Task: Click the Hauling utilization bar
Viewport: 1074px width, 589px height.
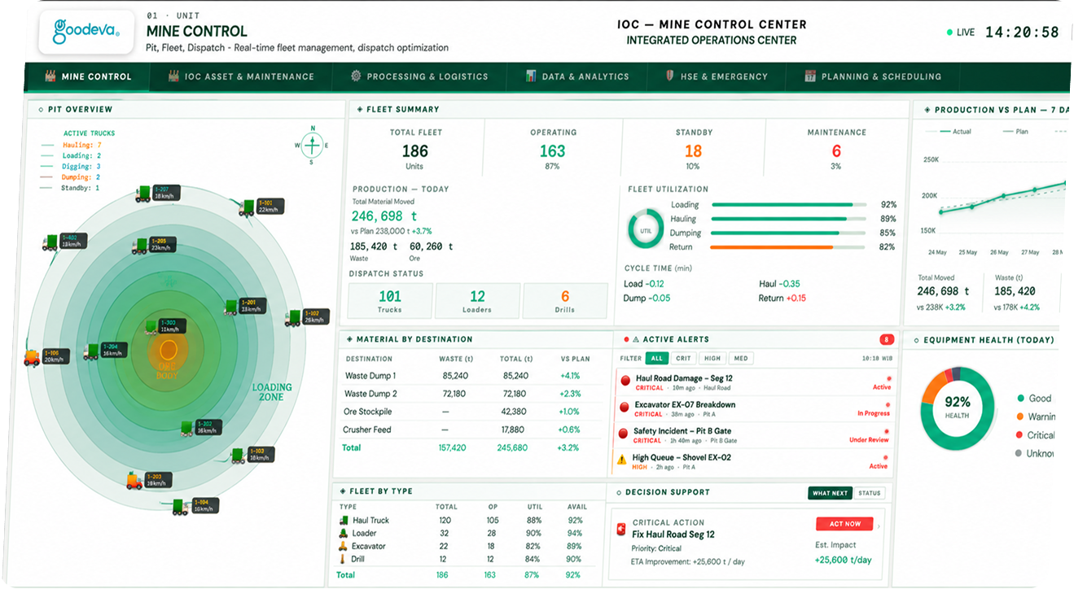Action: 788,219
